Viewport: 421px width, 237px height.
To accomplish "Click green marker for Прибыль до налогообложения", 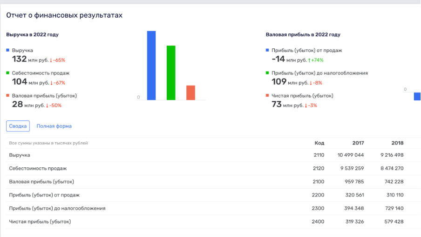I will click(x=267, y=73).
